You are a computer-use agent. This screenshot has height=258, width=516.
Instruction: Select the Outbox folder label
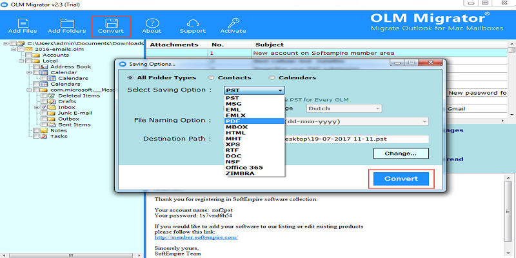pos(69,119)
